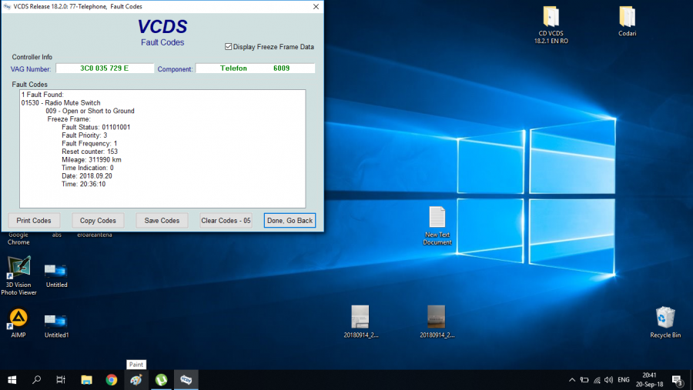Click the Print Codes button
The height and width of the screenshot is (390, 693).
[x=34, y=221]
